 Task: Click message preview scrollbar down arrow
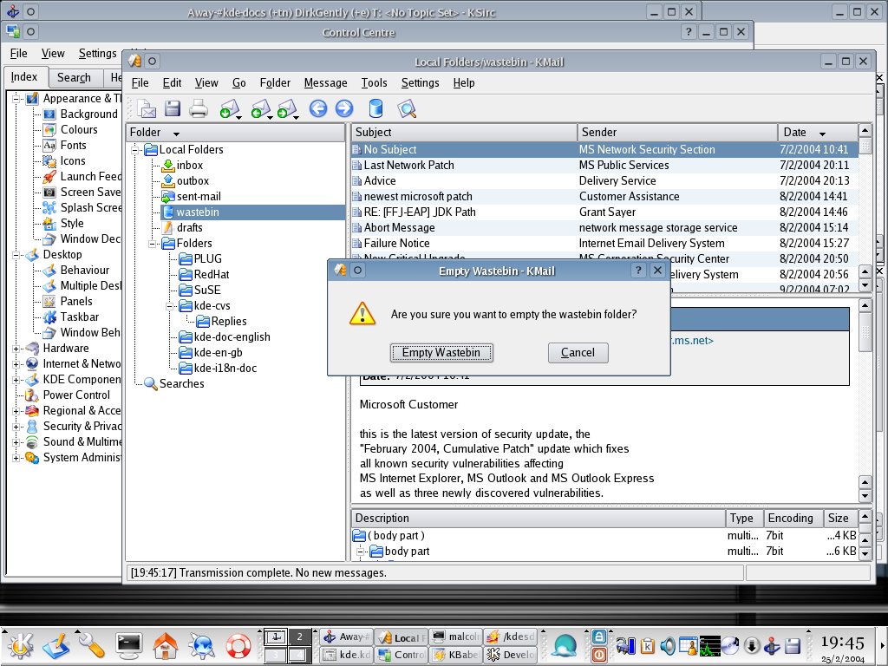[x=865, y=496]
